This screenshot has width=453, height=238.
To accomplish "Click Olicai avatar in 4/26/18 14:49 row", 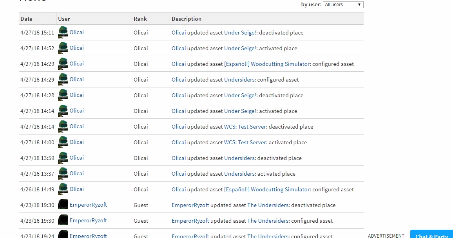I will (x=63, y=189).
